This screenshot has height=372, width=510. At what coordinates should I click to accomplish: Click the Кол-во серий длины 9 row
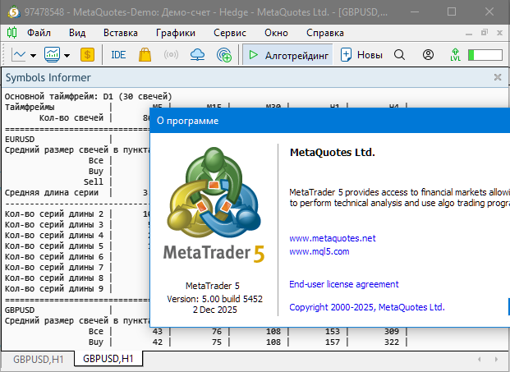[x=54, y=289]
